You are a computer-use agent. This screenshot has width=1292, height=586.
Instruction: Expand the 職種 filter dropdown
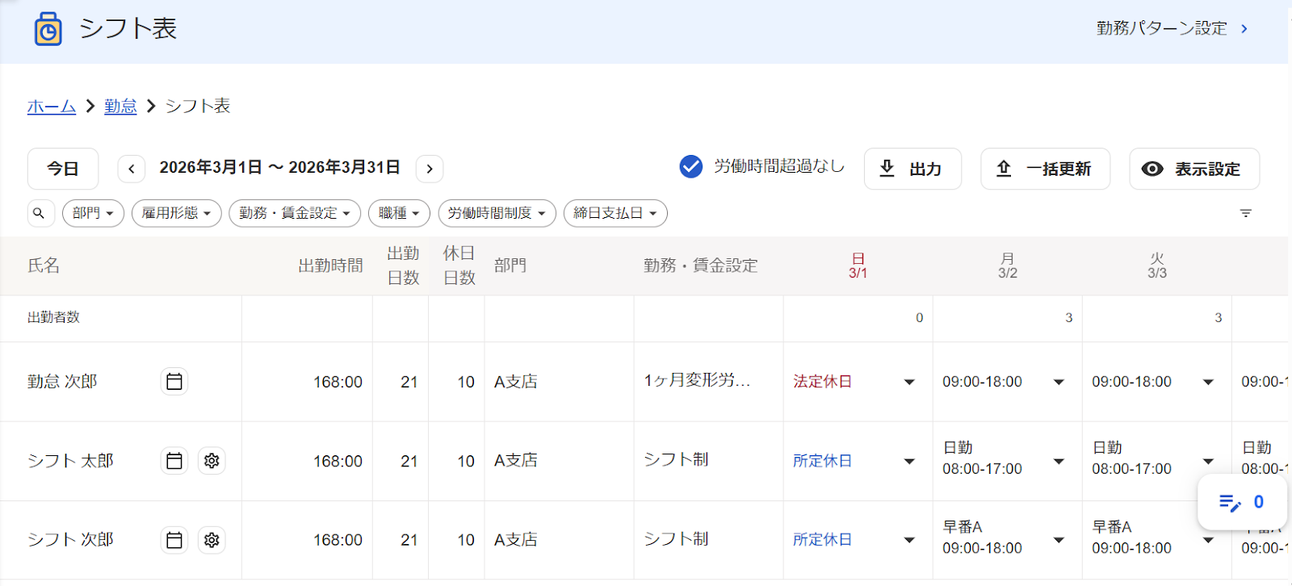(x=399, y=213)
